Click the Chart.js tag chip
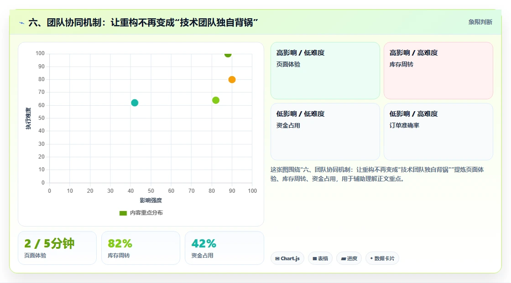Screen dimensions: 511x283 pyautogui.click(x=287, y=258)
